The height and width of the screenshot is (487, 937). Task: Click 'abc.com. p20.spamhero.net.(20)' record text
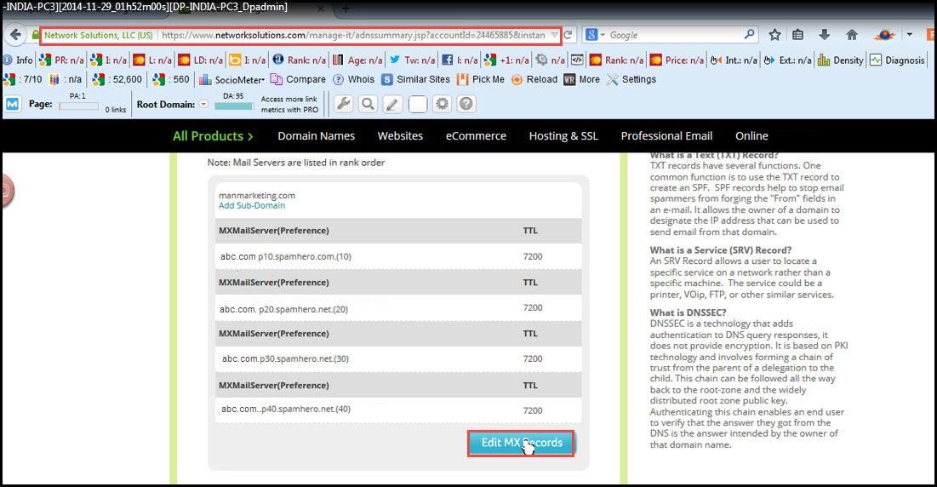coord(284,310)
